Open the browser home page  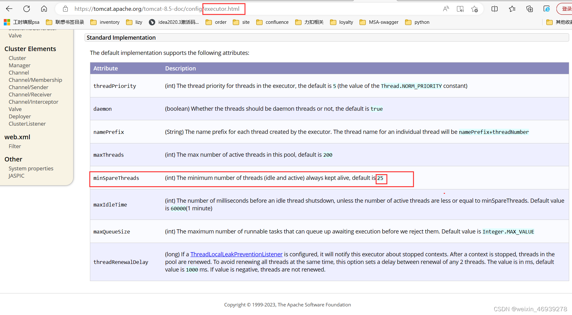44,9
